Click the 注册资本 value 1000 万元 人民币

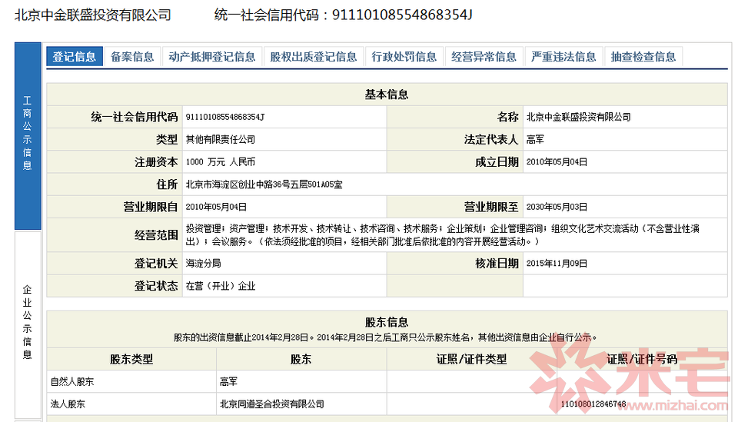pyautogui.click(x=221, y=162)
